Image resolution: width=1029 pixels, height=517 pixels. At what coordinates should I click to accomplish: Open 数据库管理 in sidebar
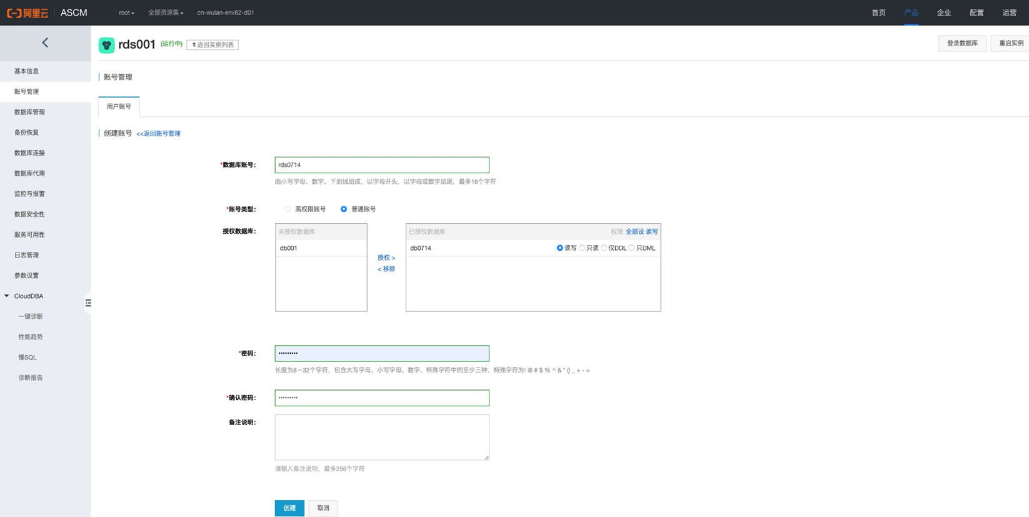click(45, 112)
